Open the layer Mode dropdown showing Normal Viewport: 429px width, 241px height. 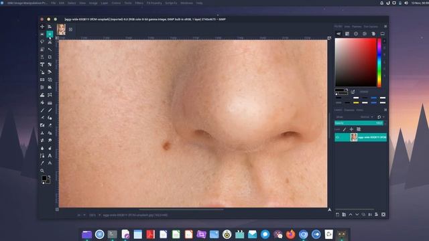click(x=367, y=117)
